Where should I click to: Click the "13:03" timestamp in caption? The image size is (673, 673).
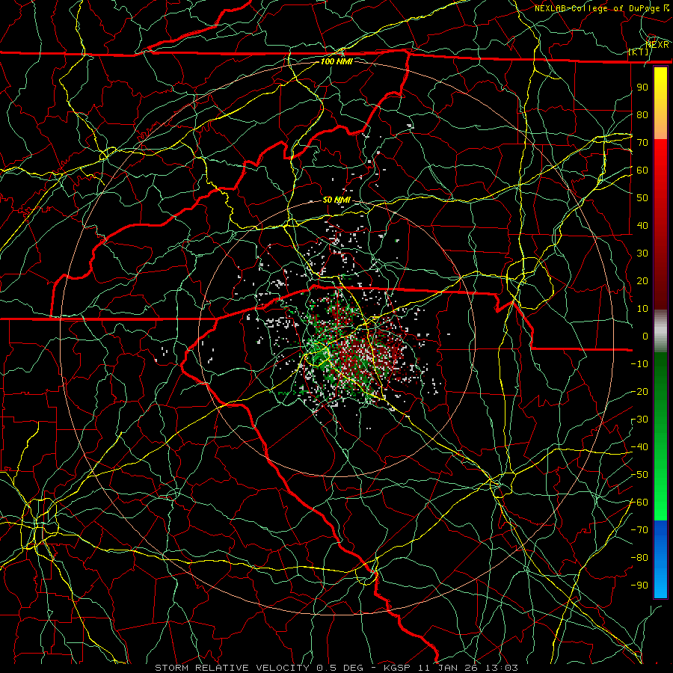point(501,668)
